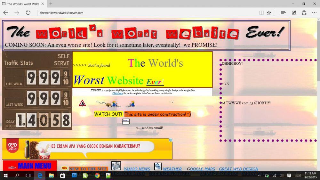Image resolution: width=320 pixels, height=180 pixels.
Task: Click the MAIN MENU red button
Action: [30, 166]
